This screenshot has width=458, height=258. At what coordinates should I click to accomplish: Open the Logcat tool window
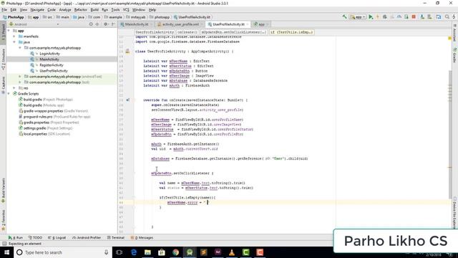57,237
